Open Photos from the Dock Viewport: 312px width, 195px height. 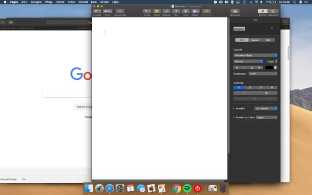151,188
